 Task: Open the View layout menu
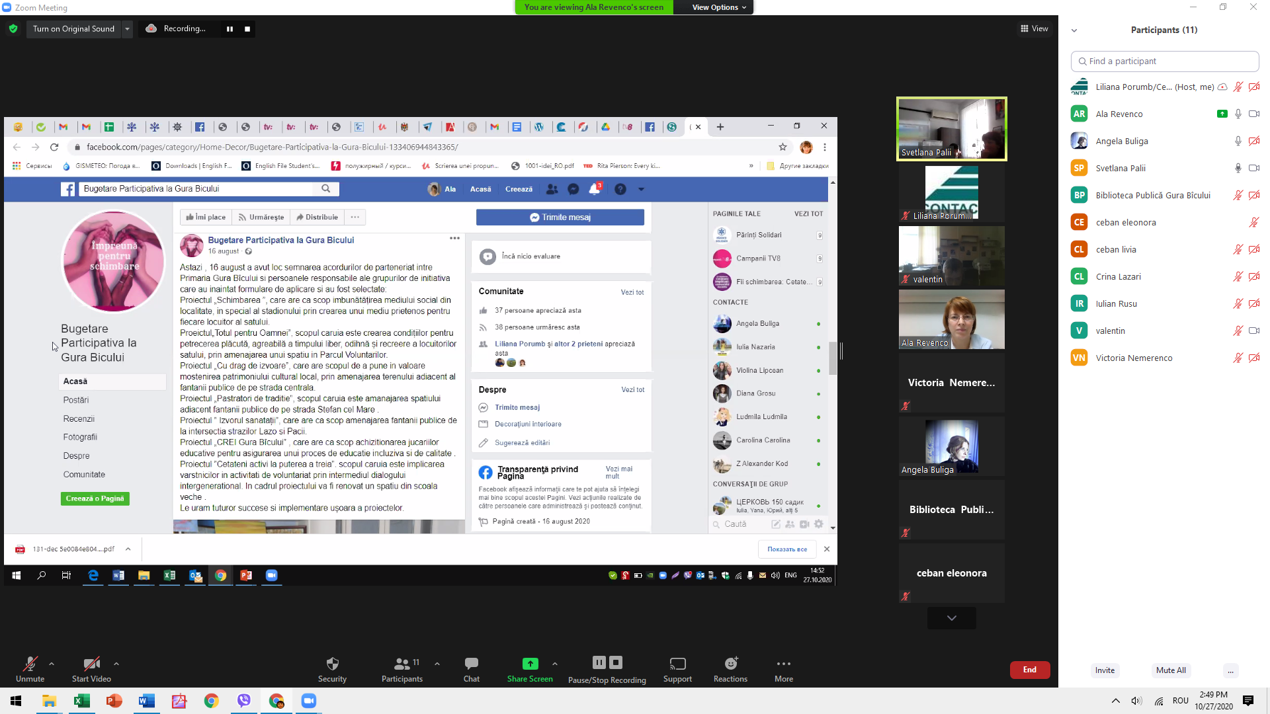pos(1035,28)
